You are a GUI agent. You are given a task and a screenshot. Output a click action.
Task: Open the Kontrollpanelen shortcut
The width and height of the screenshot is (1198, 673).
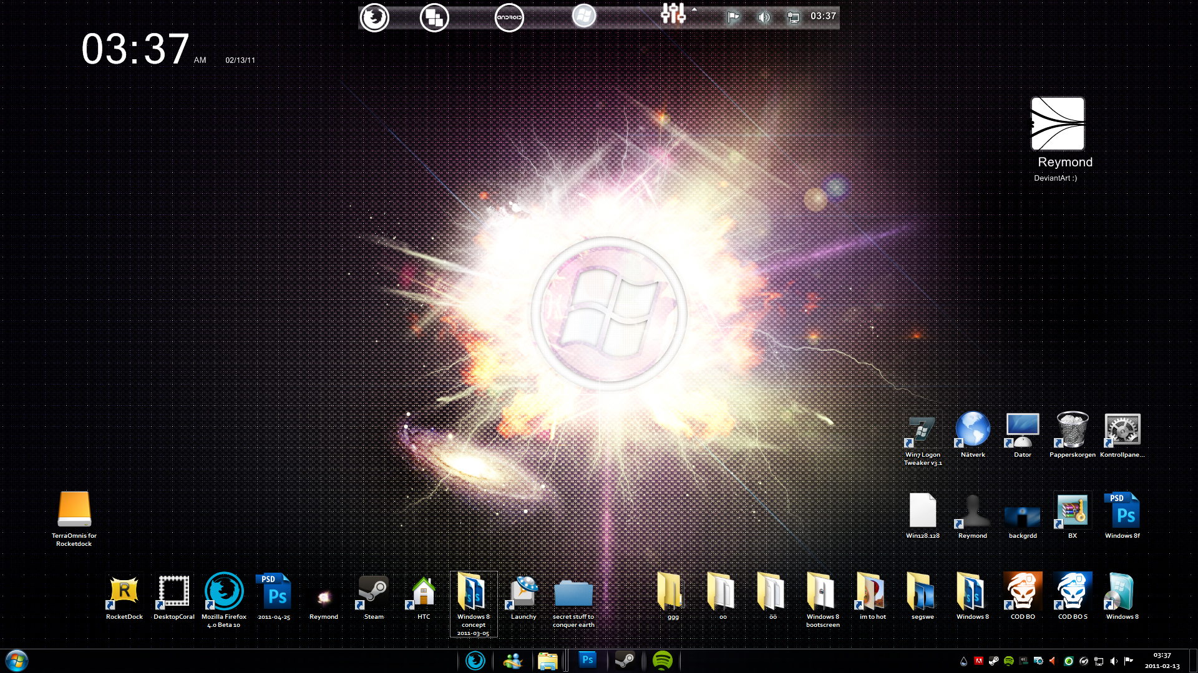coord(1123,430)
